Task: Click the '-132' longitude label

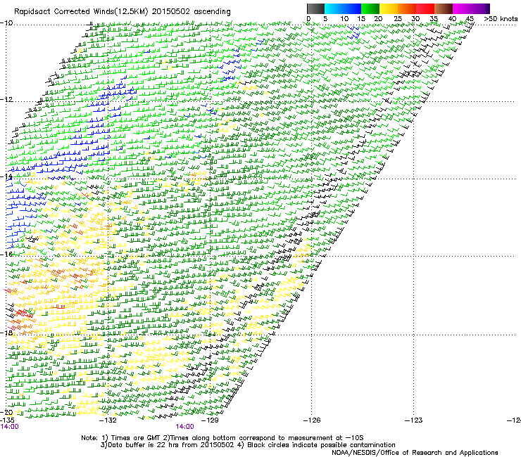Action: click(x=108, y=420)
